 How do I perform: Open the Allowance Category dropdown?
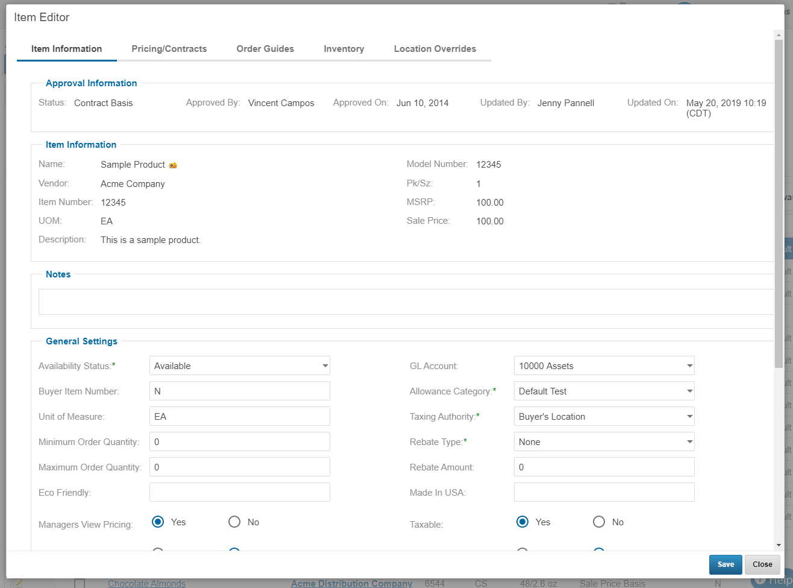[x=604, y=391]
